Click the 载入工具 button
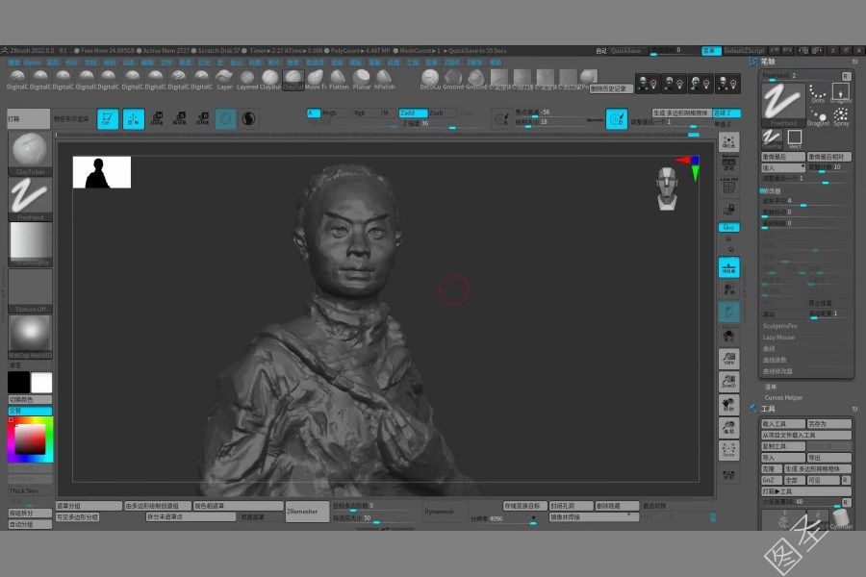 (783, 423)
